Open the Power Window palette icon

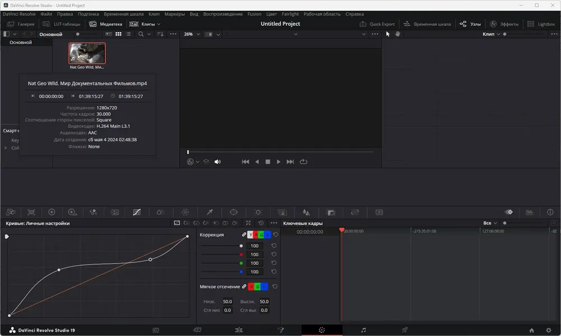[233, 212]
